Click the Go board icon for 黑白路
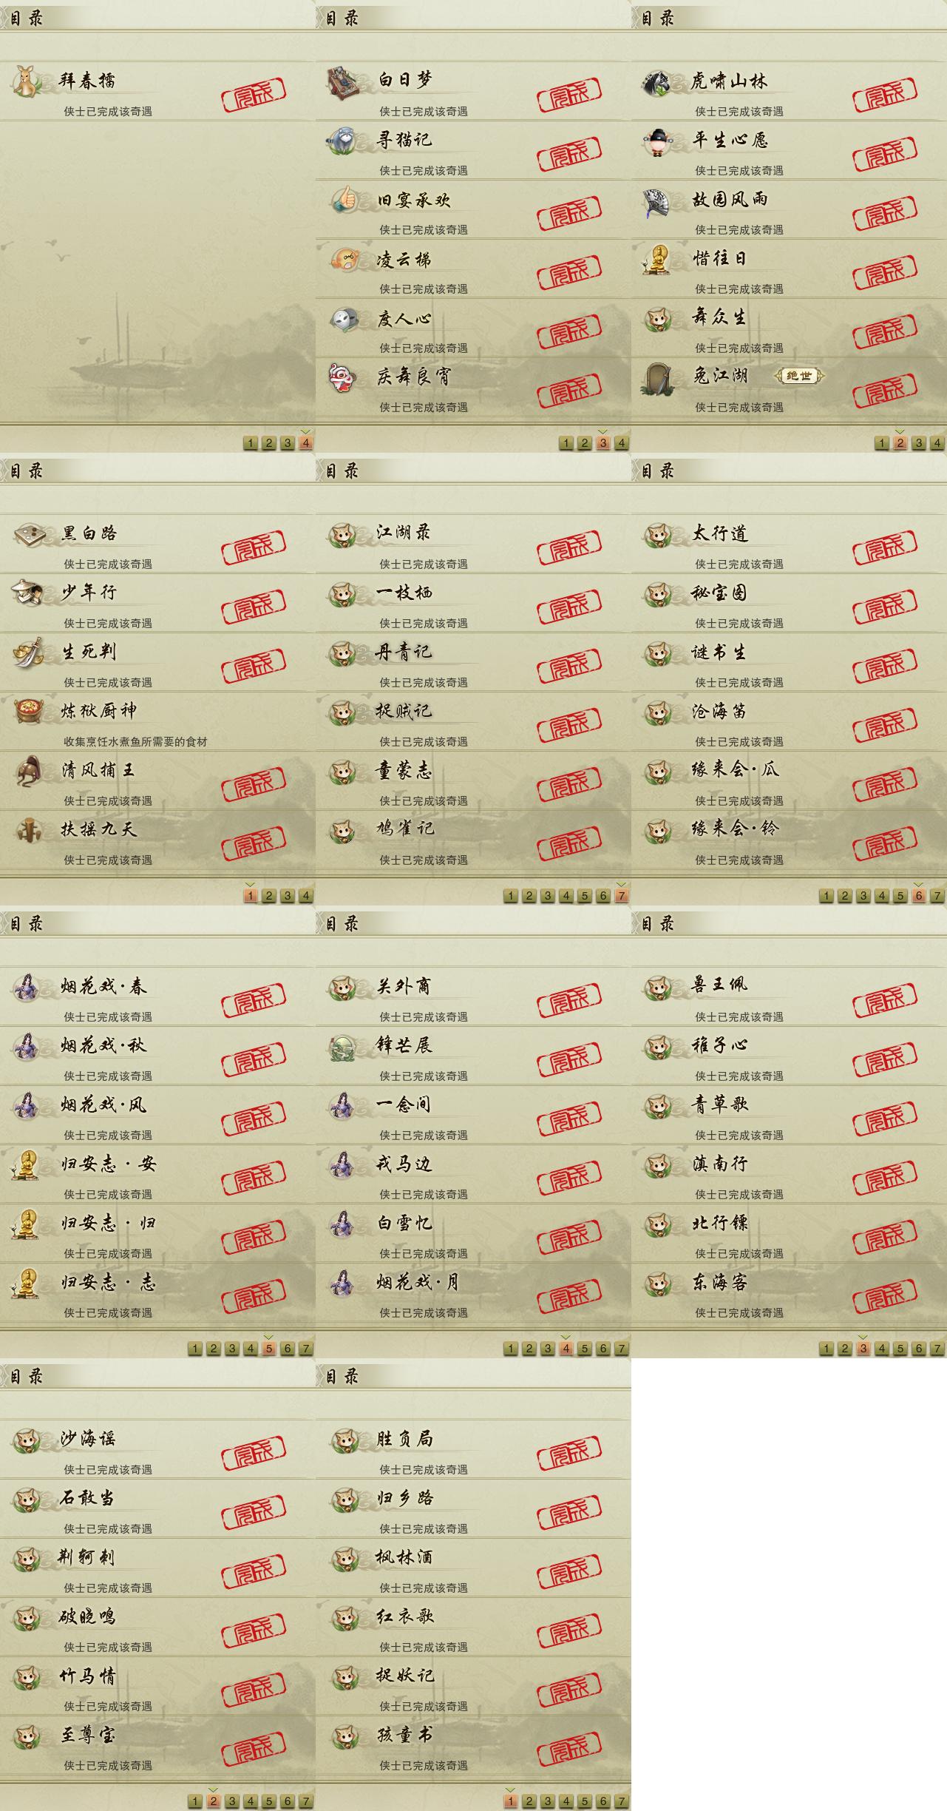 tap(28, 533)
